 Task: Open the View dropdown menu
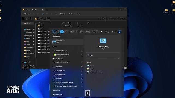point(72,14)
